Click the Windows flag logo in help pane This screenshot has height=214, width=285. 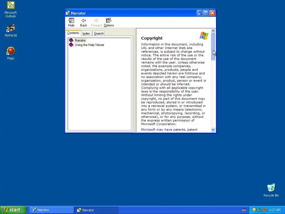click(204, 35)
